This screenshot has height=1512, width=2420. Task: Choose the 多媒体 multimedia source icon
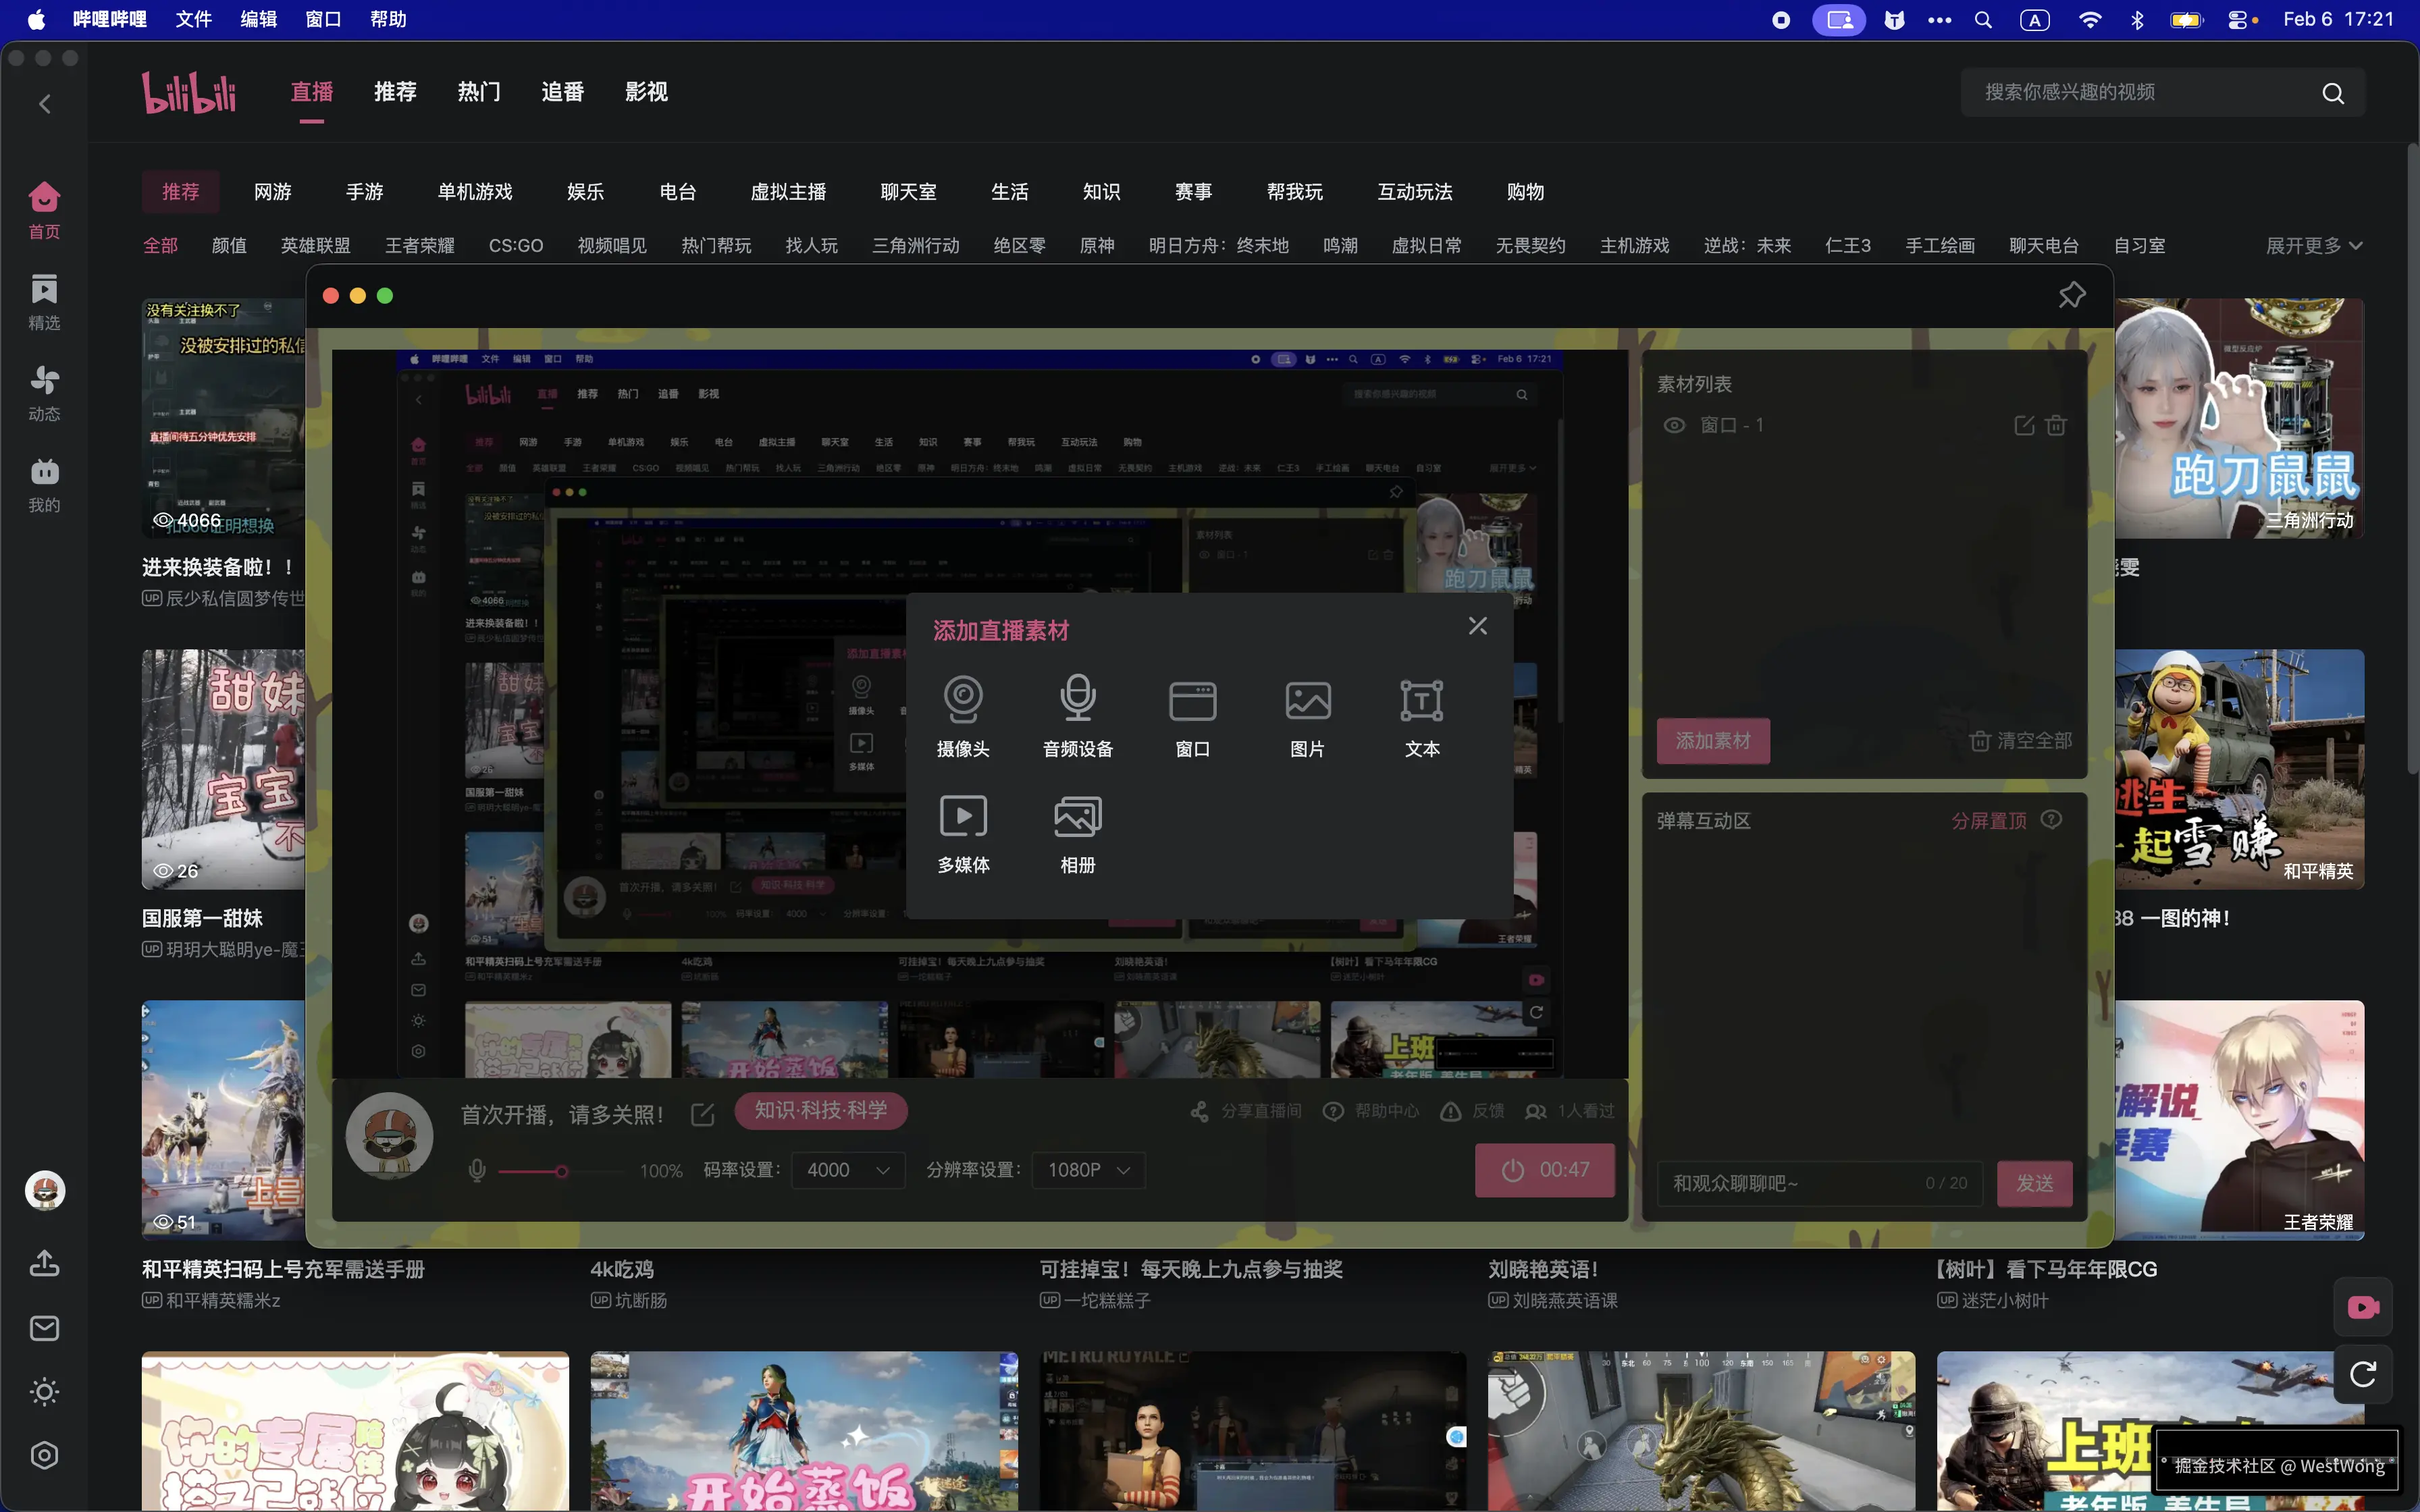(x=962, y=817)
